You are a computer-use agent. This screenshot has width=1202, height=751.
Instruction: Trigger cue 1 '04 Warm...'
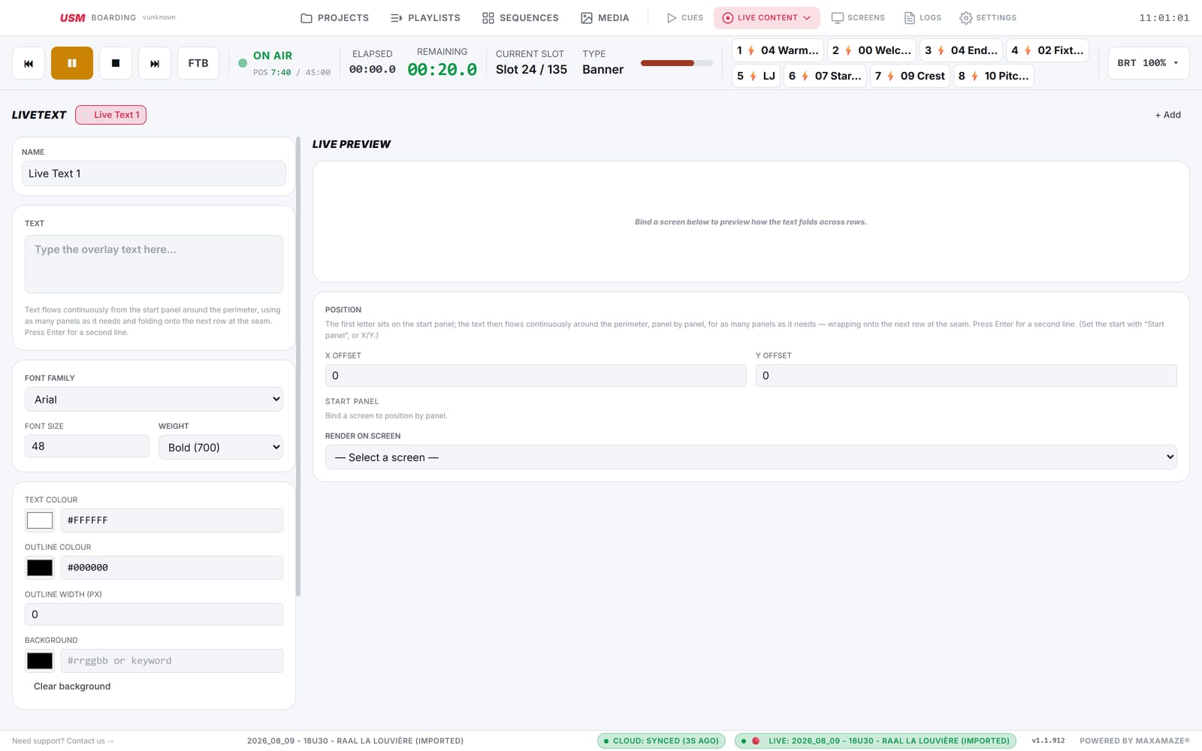[778, 50]
